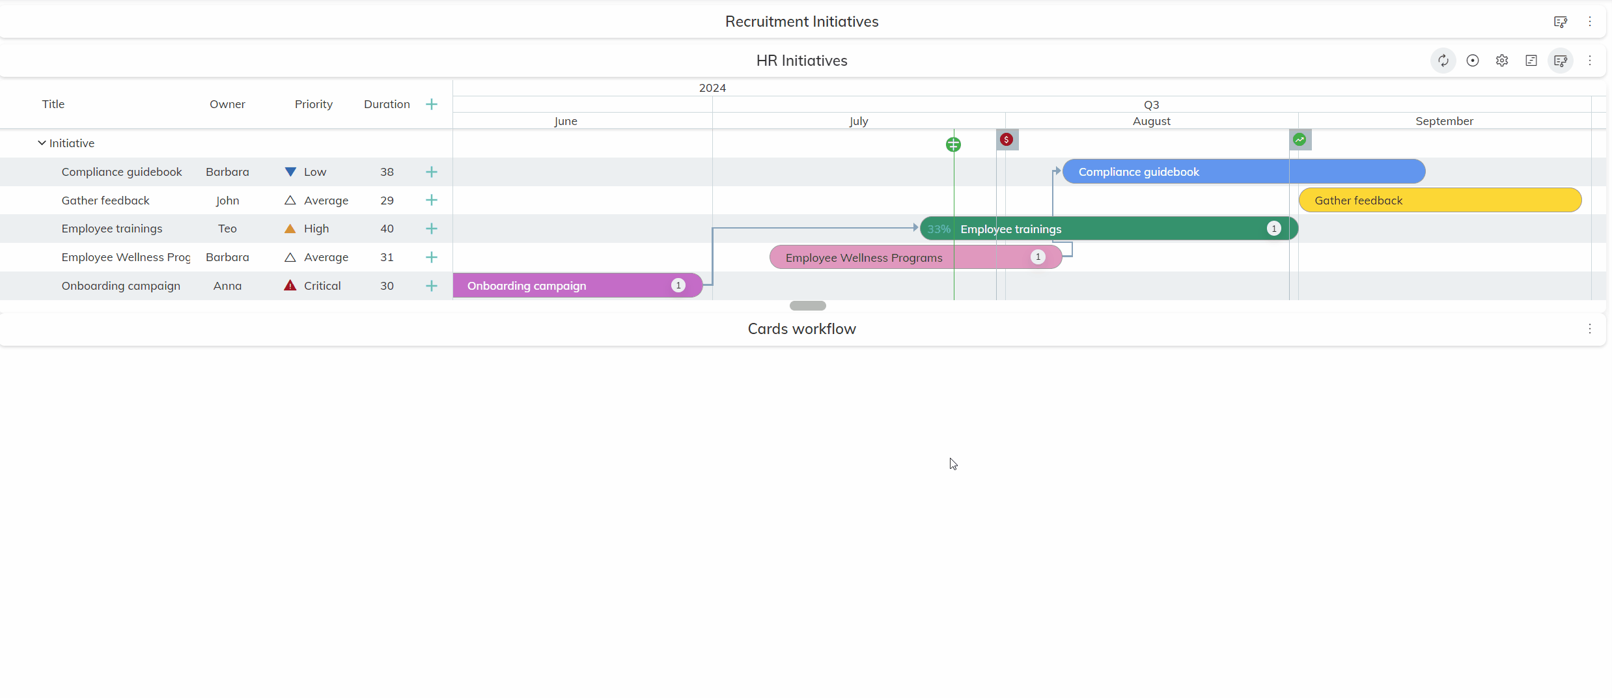Screen dimensions: 1612x698
Task: Click the 1 badge on Employee Wellness bar
Action: (x=1038, y=257)
